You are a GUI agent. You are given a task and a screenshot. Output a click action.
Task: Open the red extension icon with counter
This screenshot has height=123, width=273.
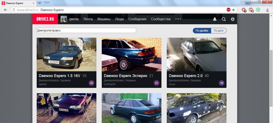[244, 10]
